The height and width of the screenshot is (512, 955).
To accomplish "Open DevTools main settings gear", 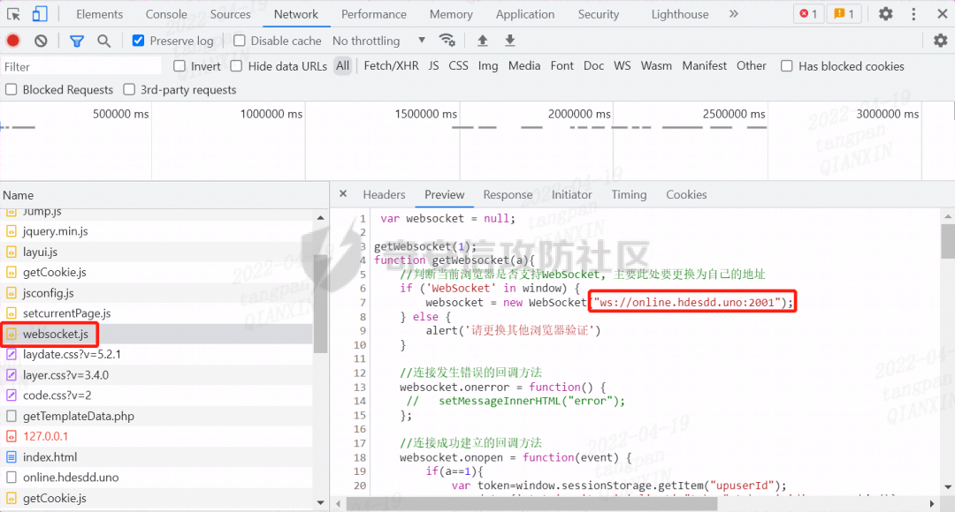I will (885, 14).
